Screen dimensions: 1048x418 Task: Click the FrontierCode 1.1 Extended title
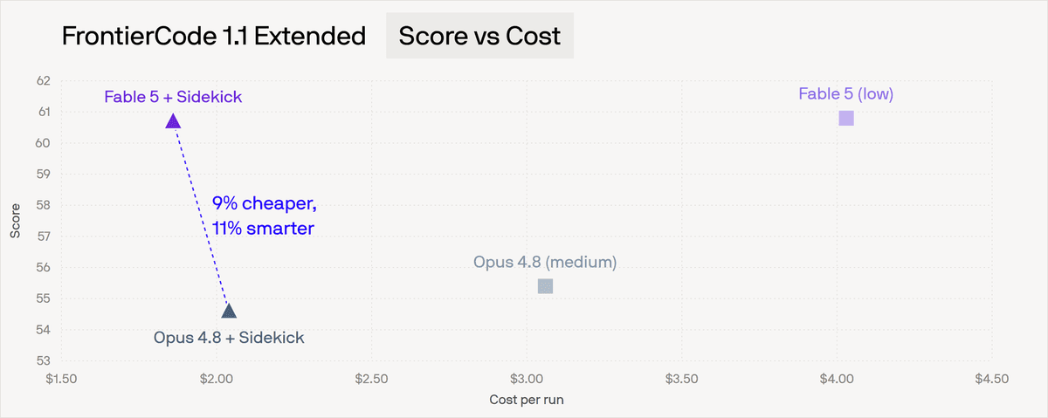(213, 37)
